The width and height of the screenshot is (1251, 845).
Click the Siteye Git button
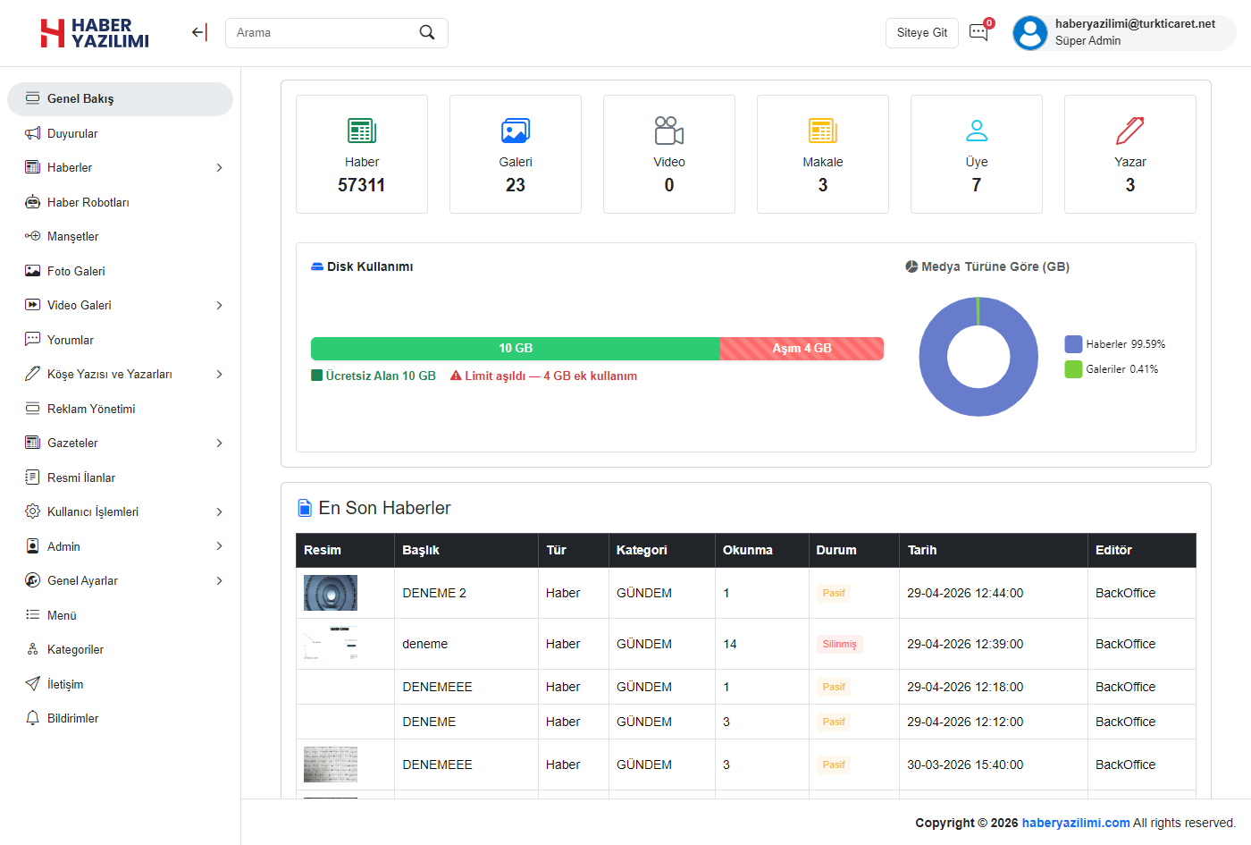point(922,33)
